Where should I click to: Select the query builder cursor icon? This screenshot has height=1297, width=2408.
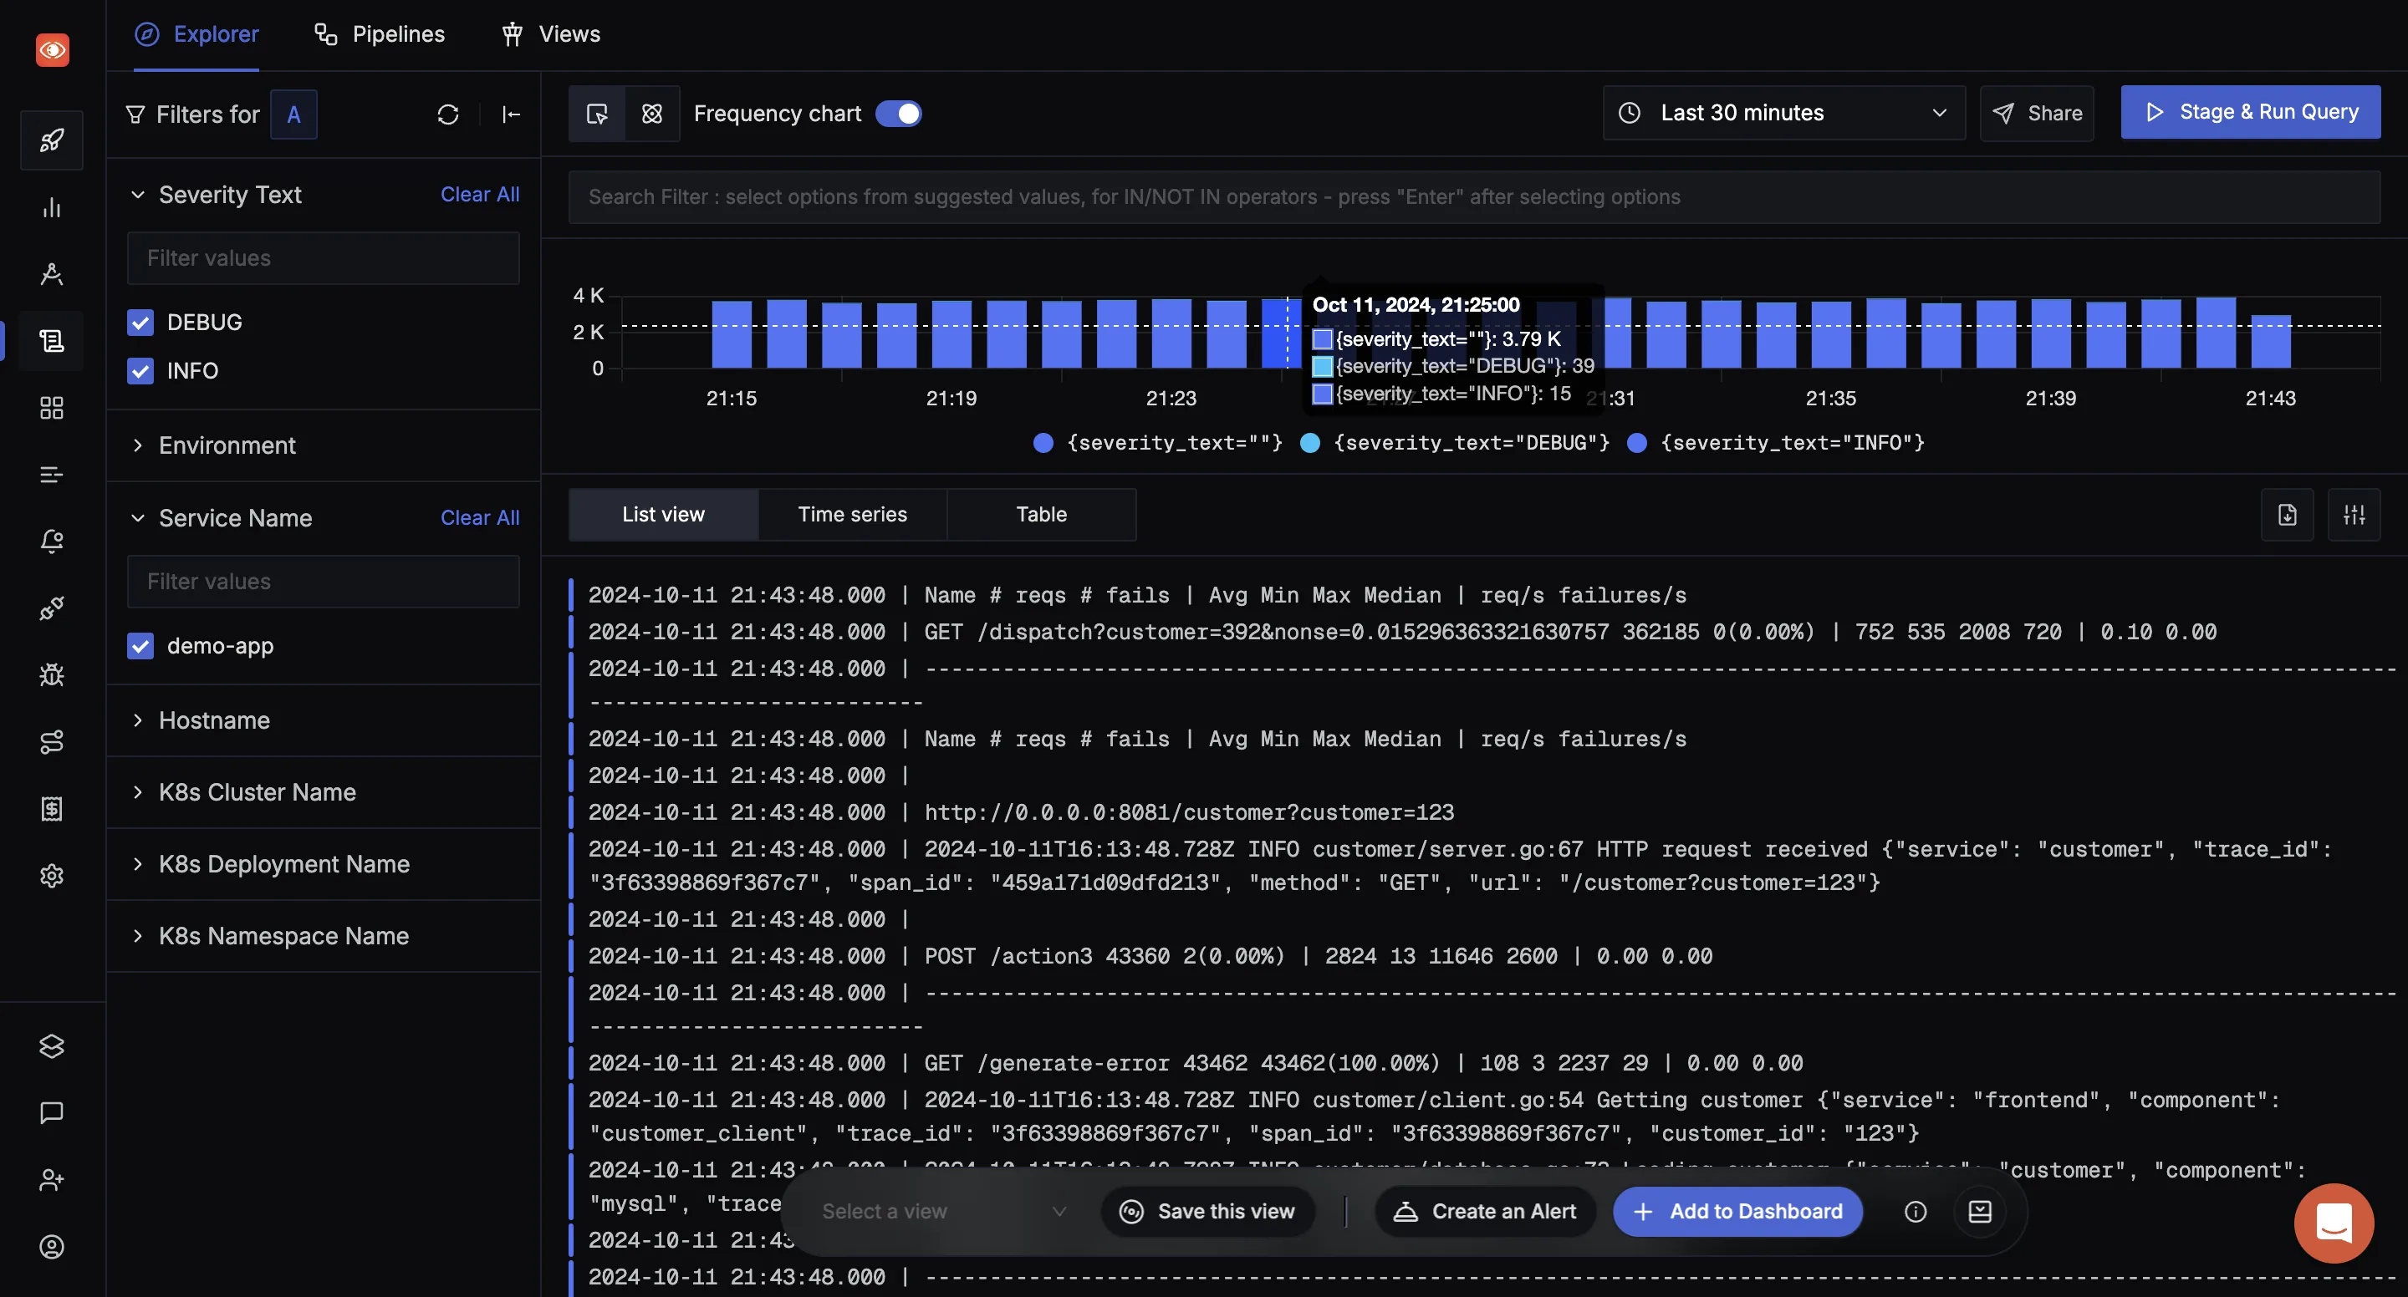point(596,114)
